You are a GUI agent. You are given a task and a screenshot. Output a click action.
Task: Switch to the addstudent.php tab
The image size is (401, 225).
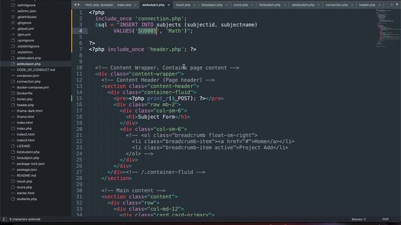tap(303, 5)
